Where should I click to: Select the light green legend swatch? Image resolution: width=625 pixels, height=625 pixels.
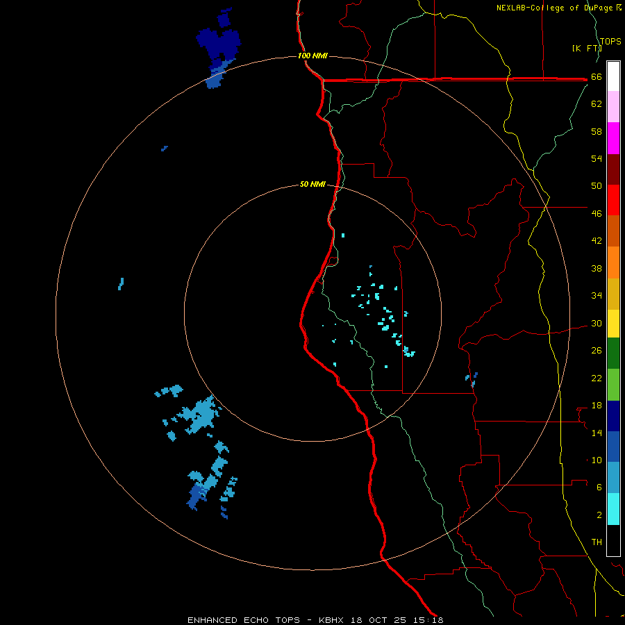tap(613, 385)
